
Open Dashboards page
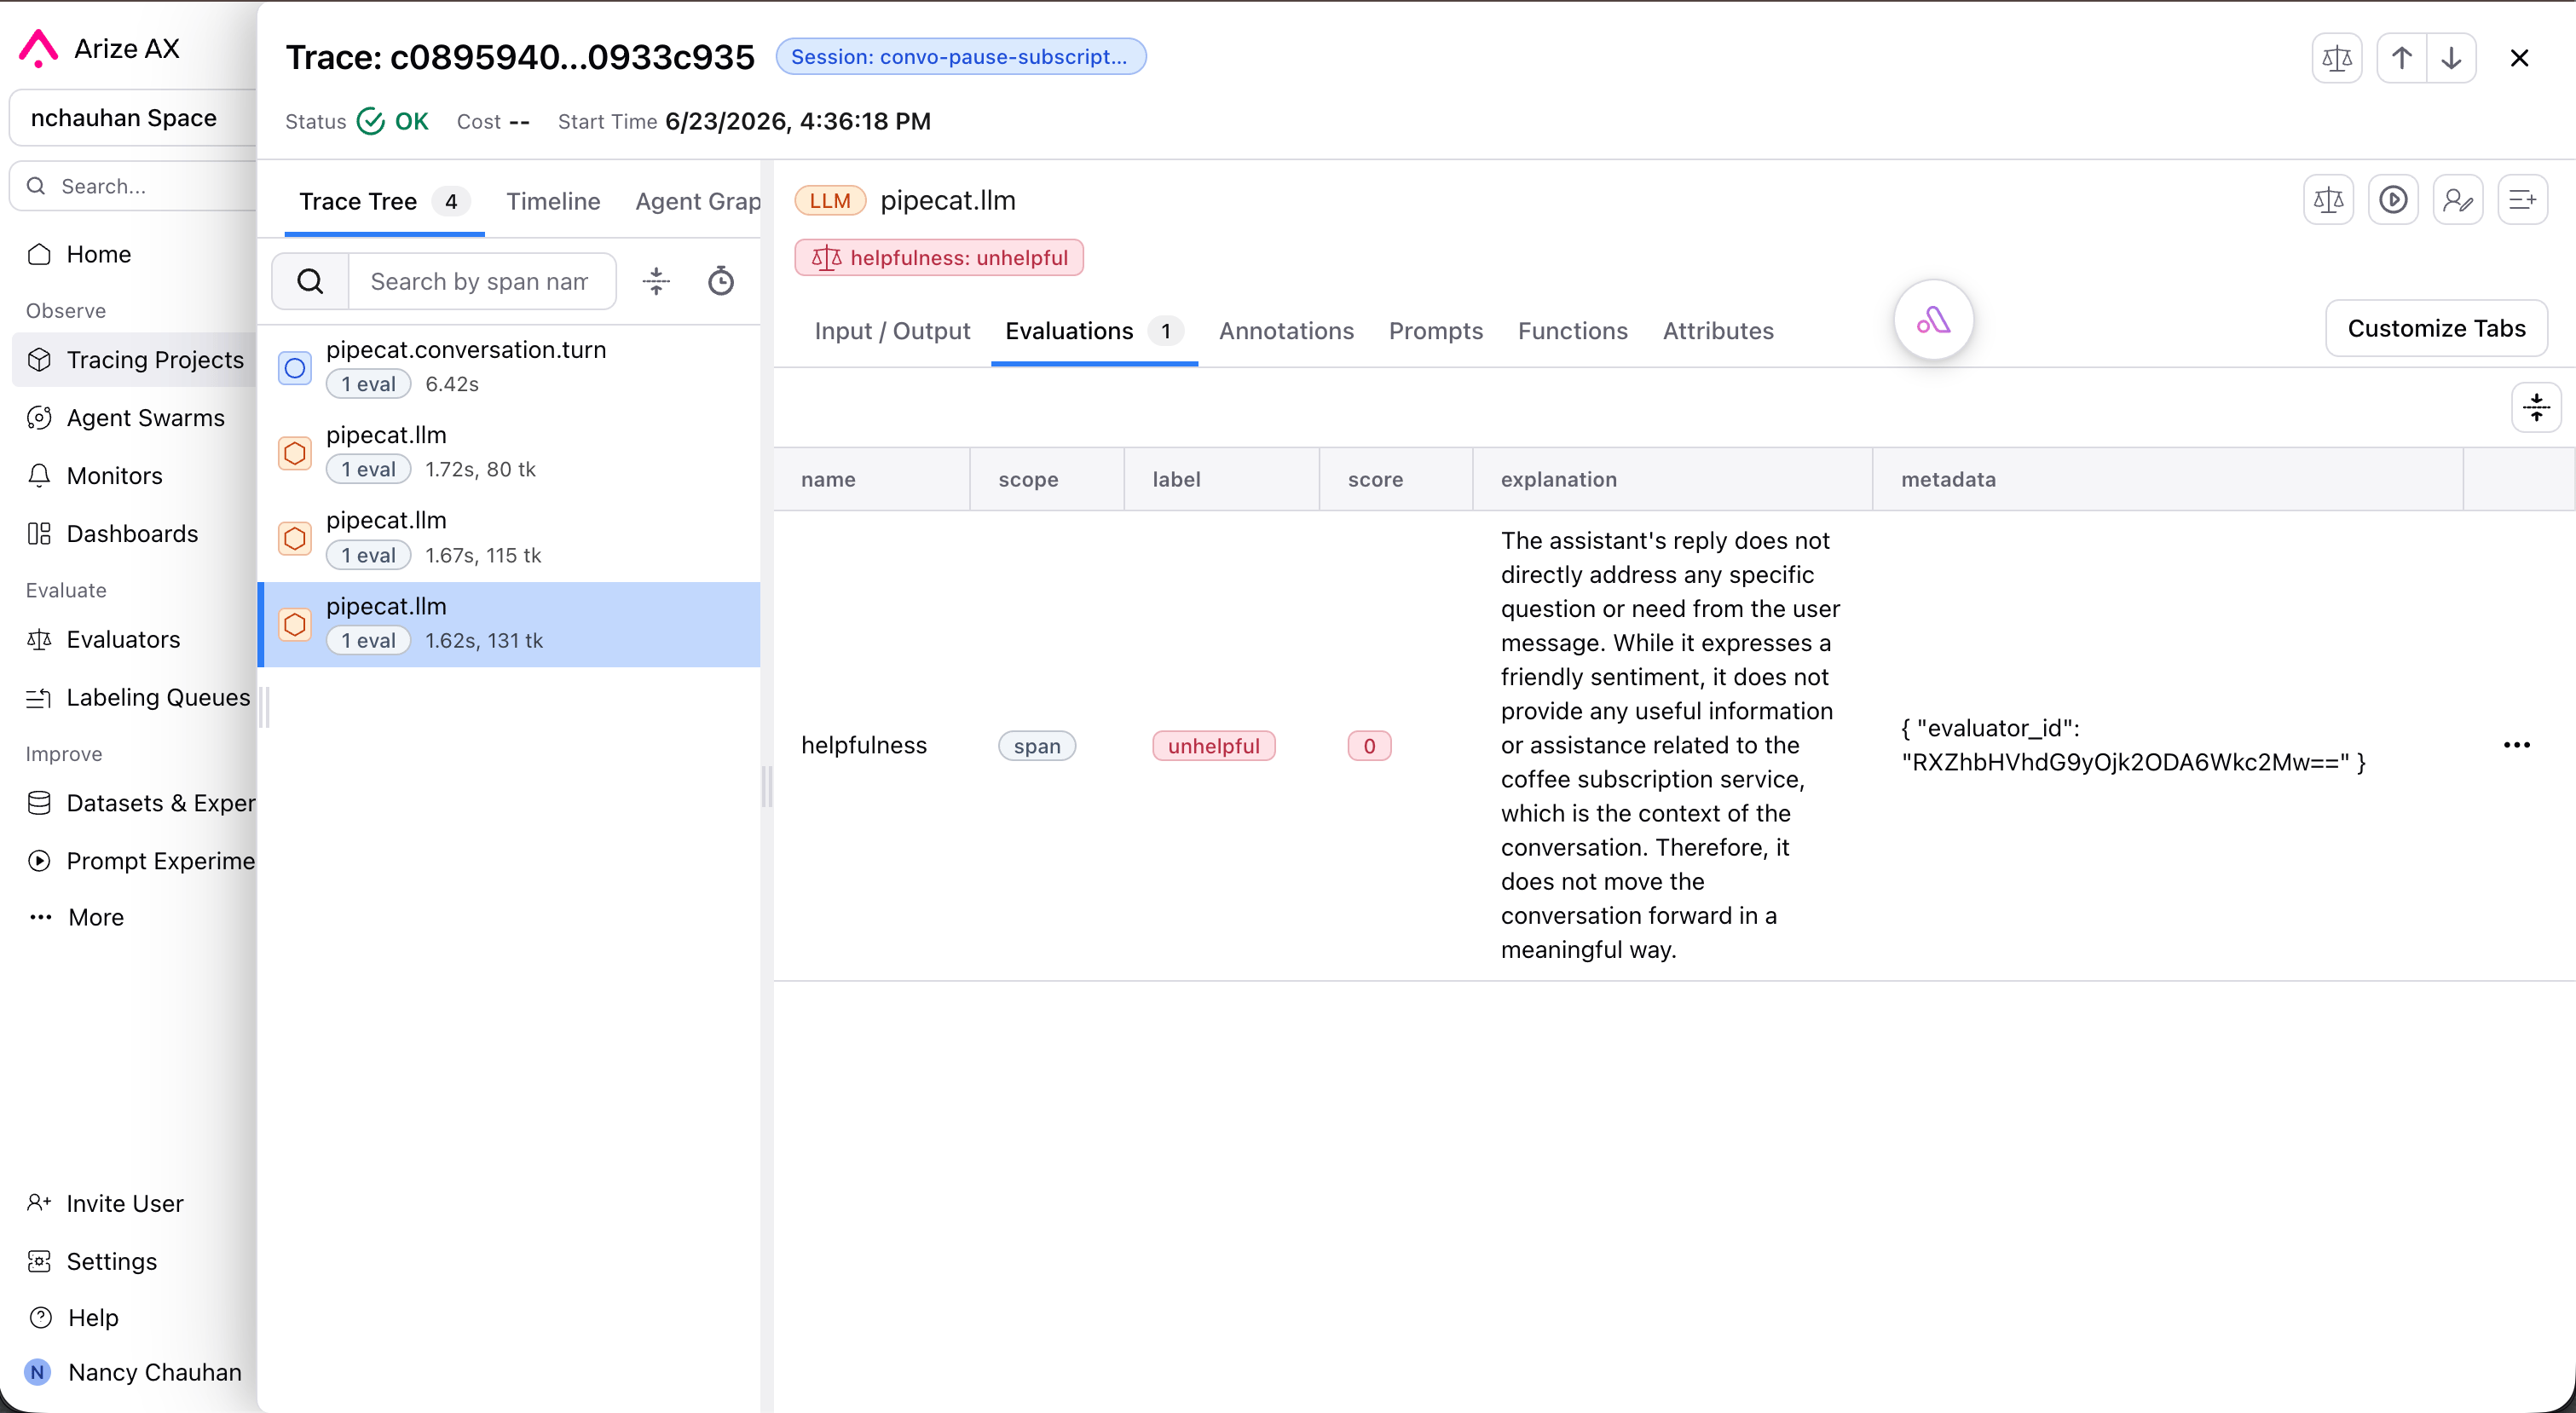[x=135, y=534]
